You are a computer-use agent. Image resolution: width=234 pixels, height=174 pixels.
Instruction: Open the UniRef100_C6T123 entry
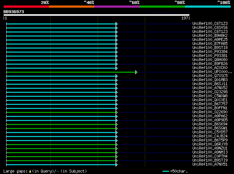coord(210,32)
